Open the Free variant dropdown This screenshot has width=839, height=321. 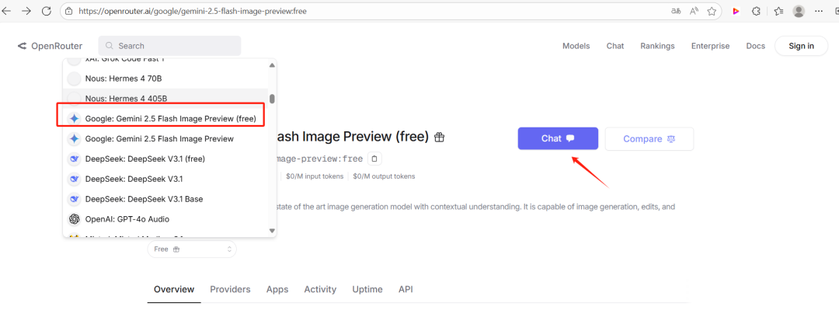(x=192, y=249)
